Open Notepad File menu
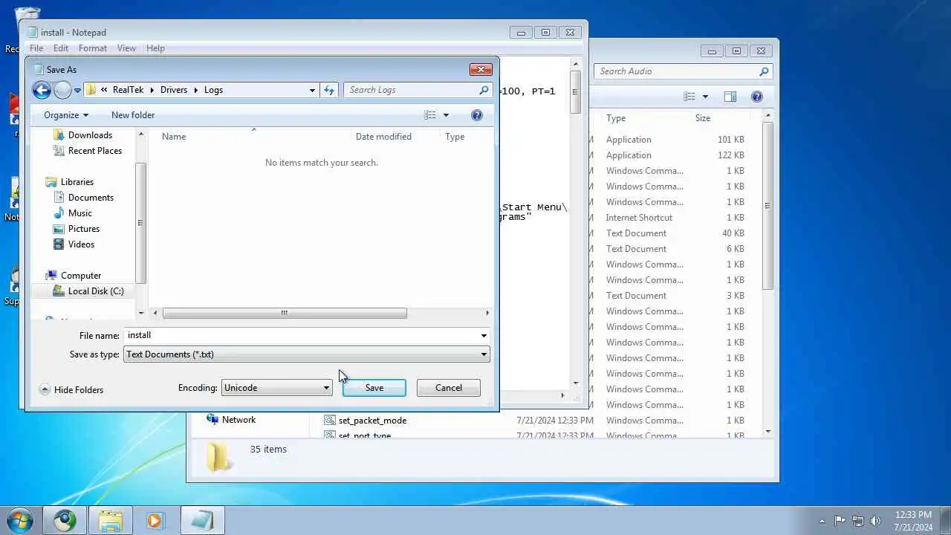The image size is (951, 535). [x=36, y=48]
